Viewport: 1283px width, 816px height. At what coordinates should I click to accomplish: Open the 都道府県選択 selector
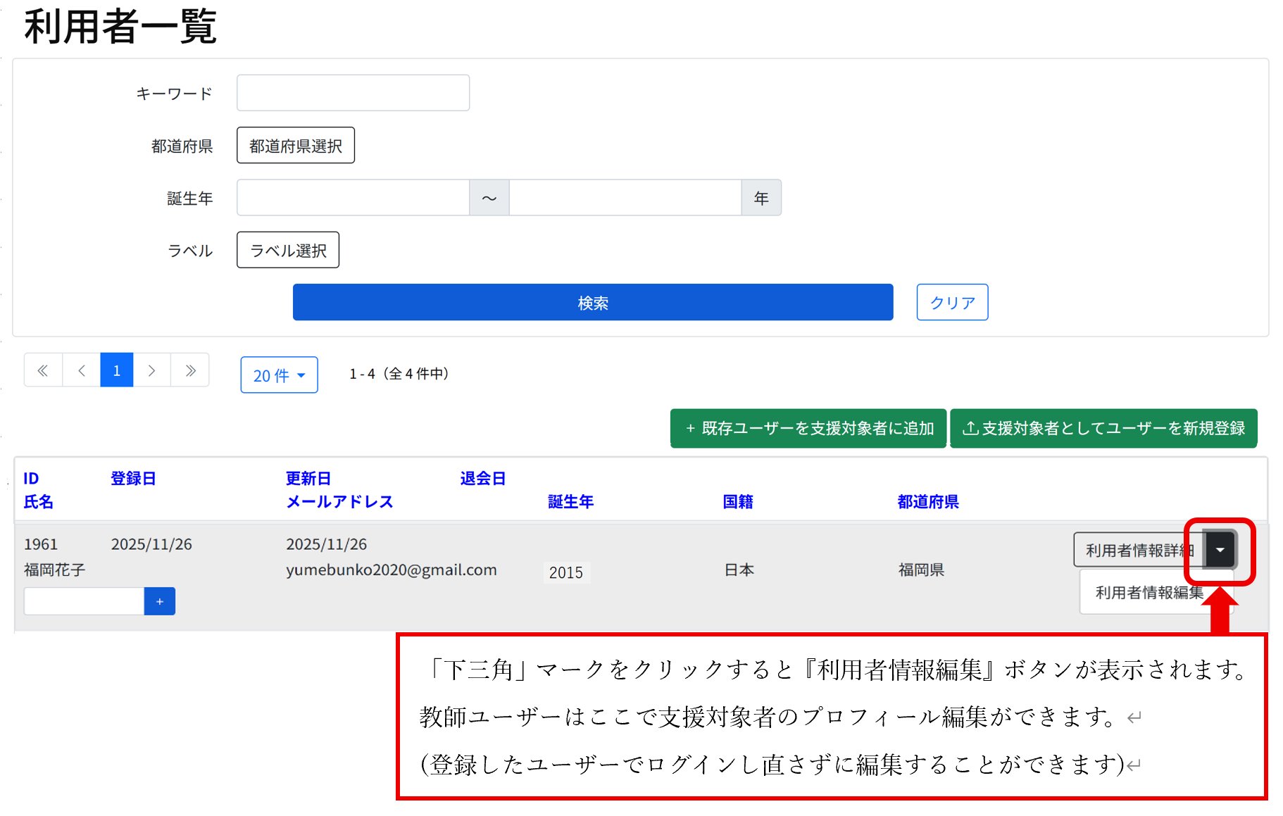pyautogui.click(x=296, y=146)
